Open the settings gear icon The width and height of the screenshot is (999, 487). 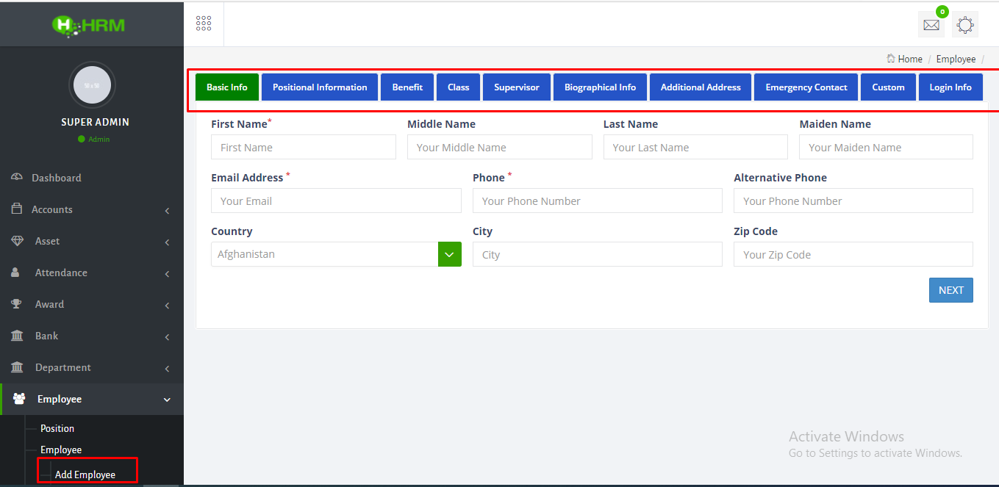click(965, 25)
